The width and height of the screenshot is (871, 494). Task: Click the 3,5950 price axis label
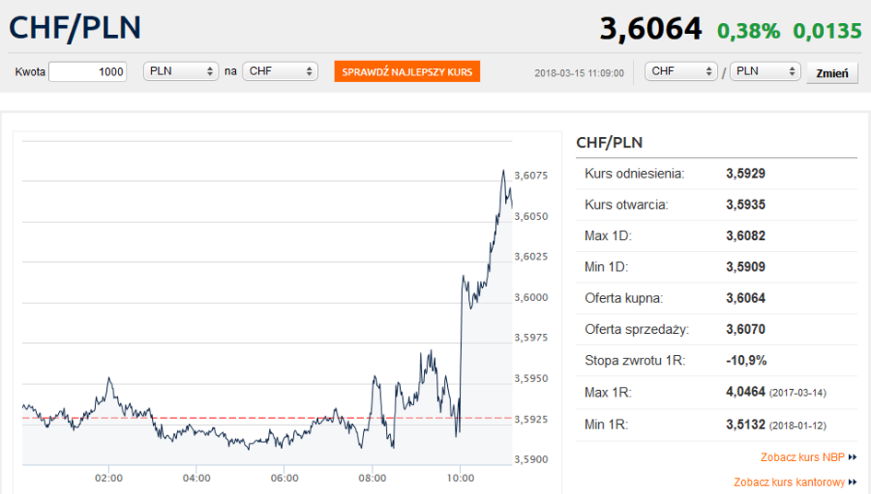tap(531, 379)
